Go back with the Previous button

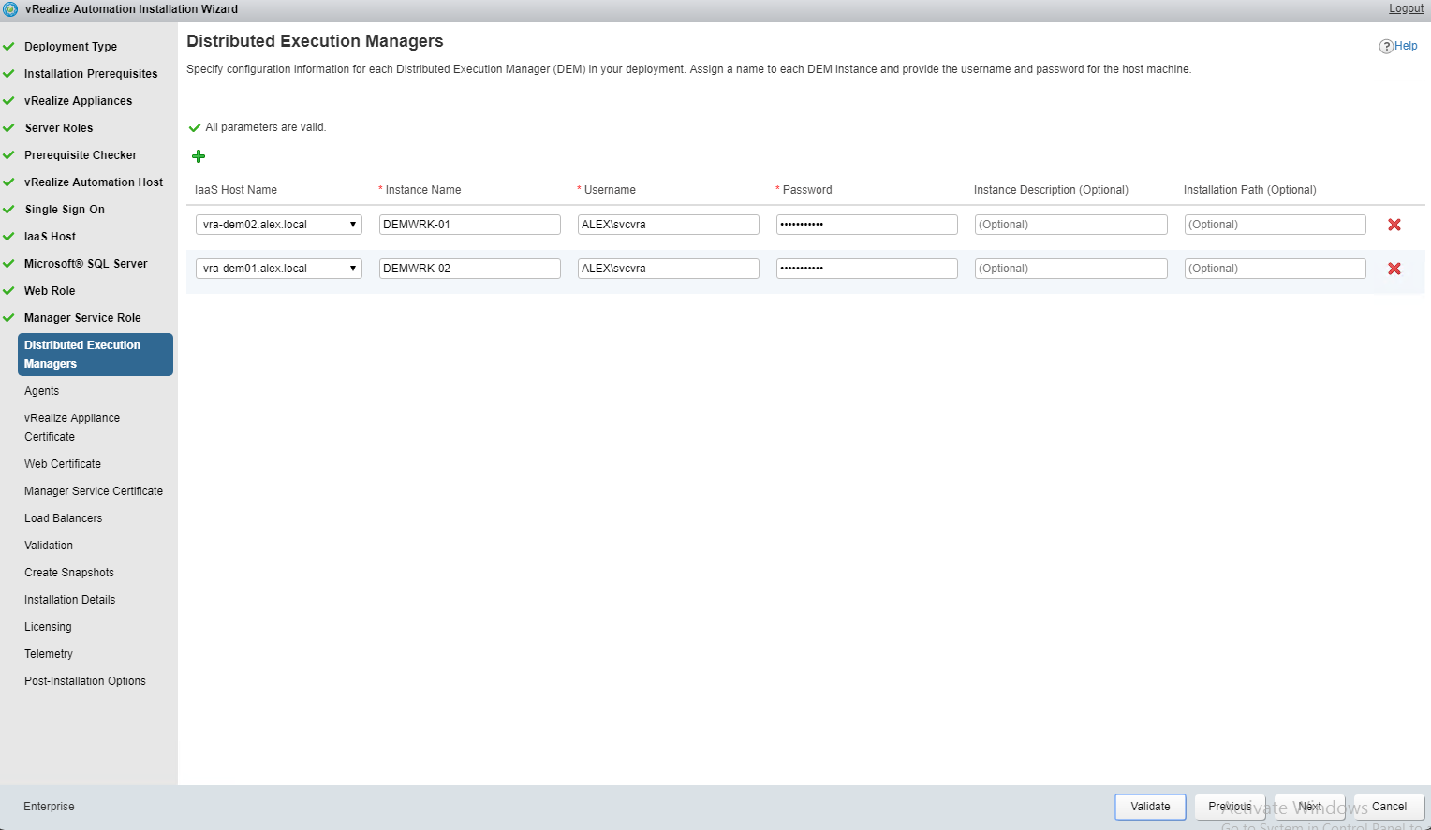(x=1229, y=807)
